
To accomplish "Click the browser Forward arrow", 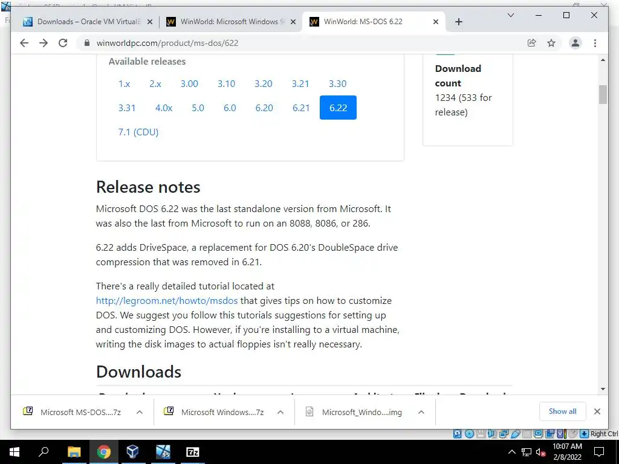I will 44,43.
